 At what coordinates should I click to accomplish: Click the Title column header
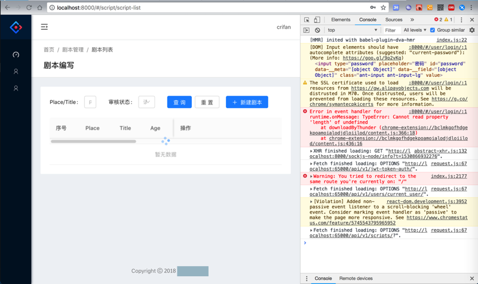(125, 128)
